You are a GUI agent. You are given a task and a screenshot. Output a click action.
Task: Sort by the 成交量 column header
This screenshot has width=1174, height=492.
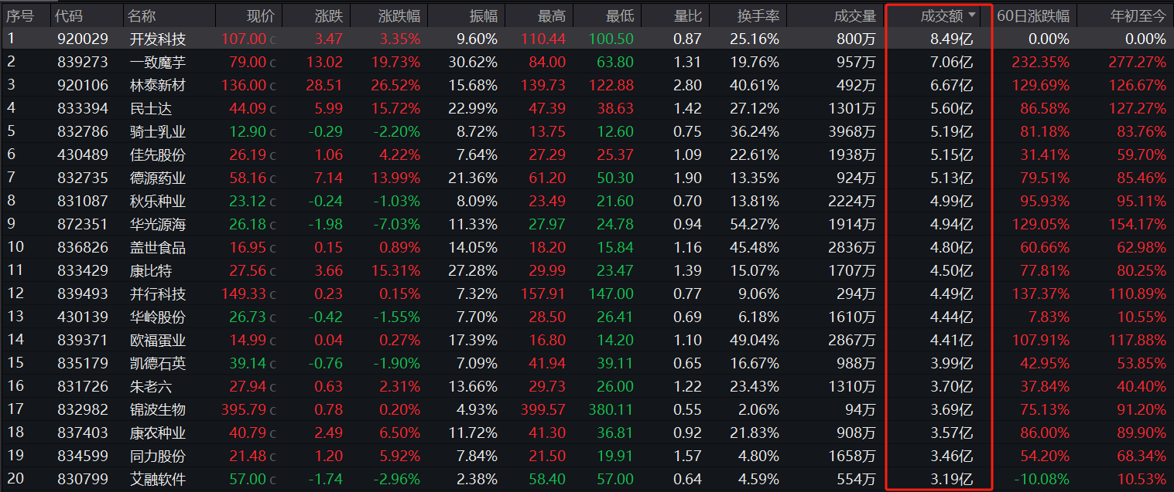pos(855,15)
